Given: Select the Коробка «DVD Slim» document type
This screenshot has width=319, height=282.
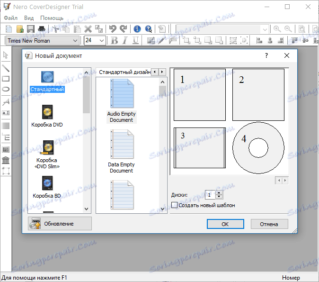Looking at the screenshot, I should click(47, 155).
